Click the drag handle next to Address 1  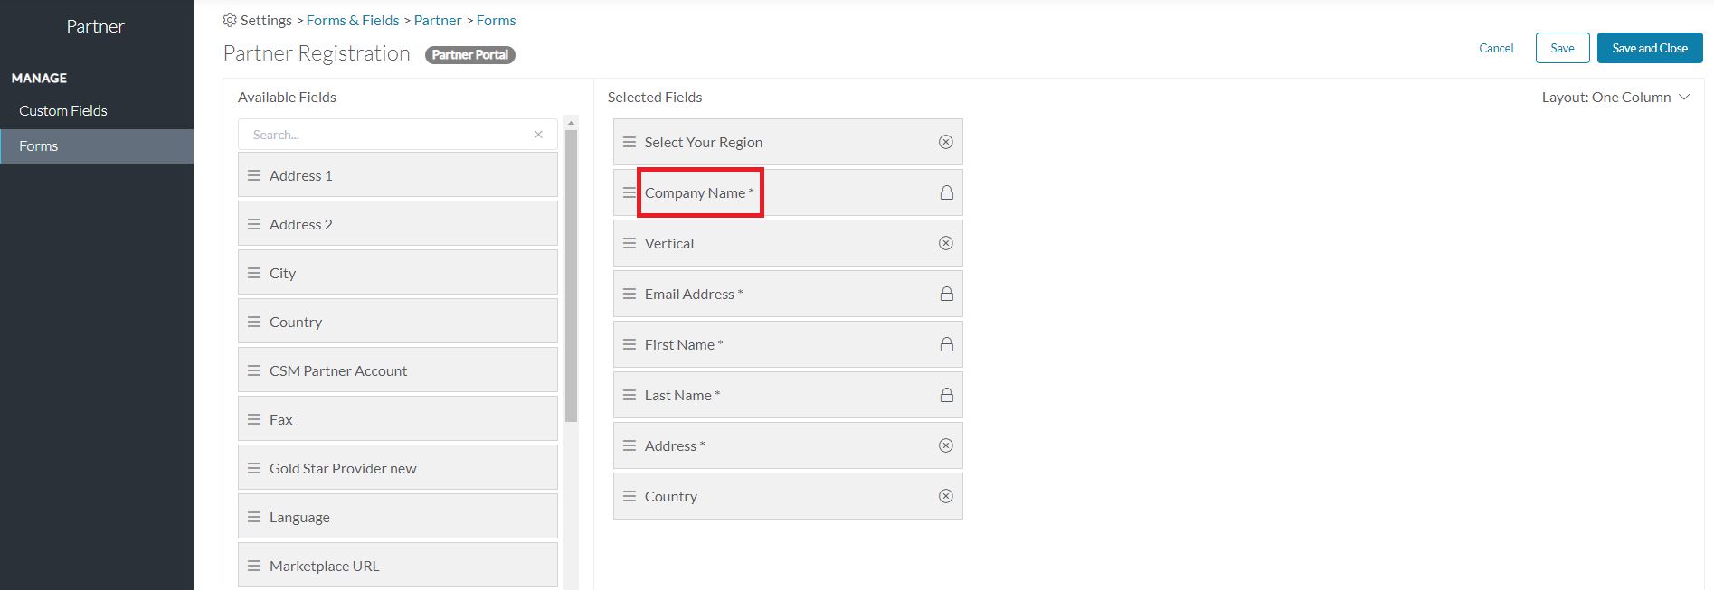(254, 174)
